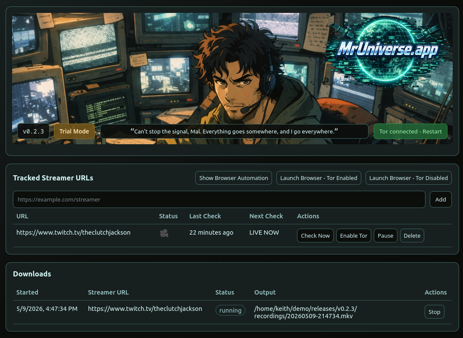
Task: Click the Started column header
Action: [x=27, y=292]
